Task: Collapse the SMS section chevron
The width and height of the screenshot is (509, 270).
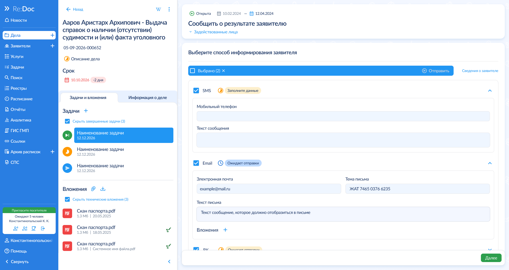Action: point(490,91)
